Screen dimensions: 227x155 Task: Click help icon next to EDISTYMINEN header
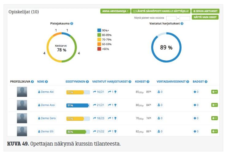click(87, 82)
